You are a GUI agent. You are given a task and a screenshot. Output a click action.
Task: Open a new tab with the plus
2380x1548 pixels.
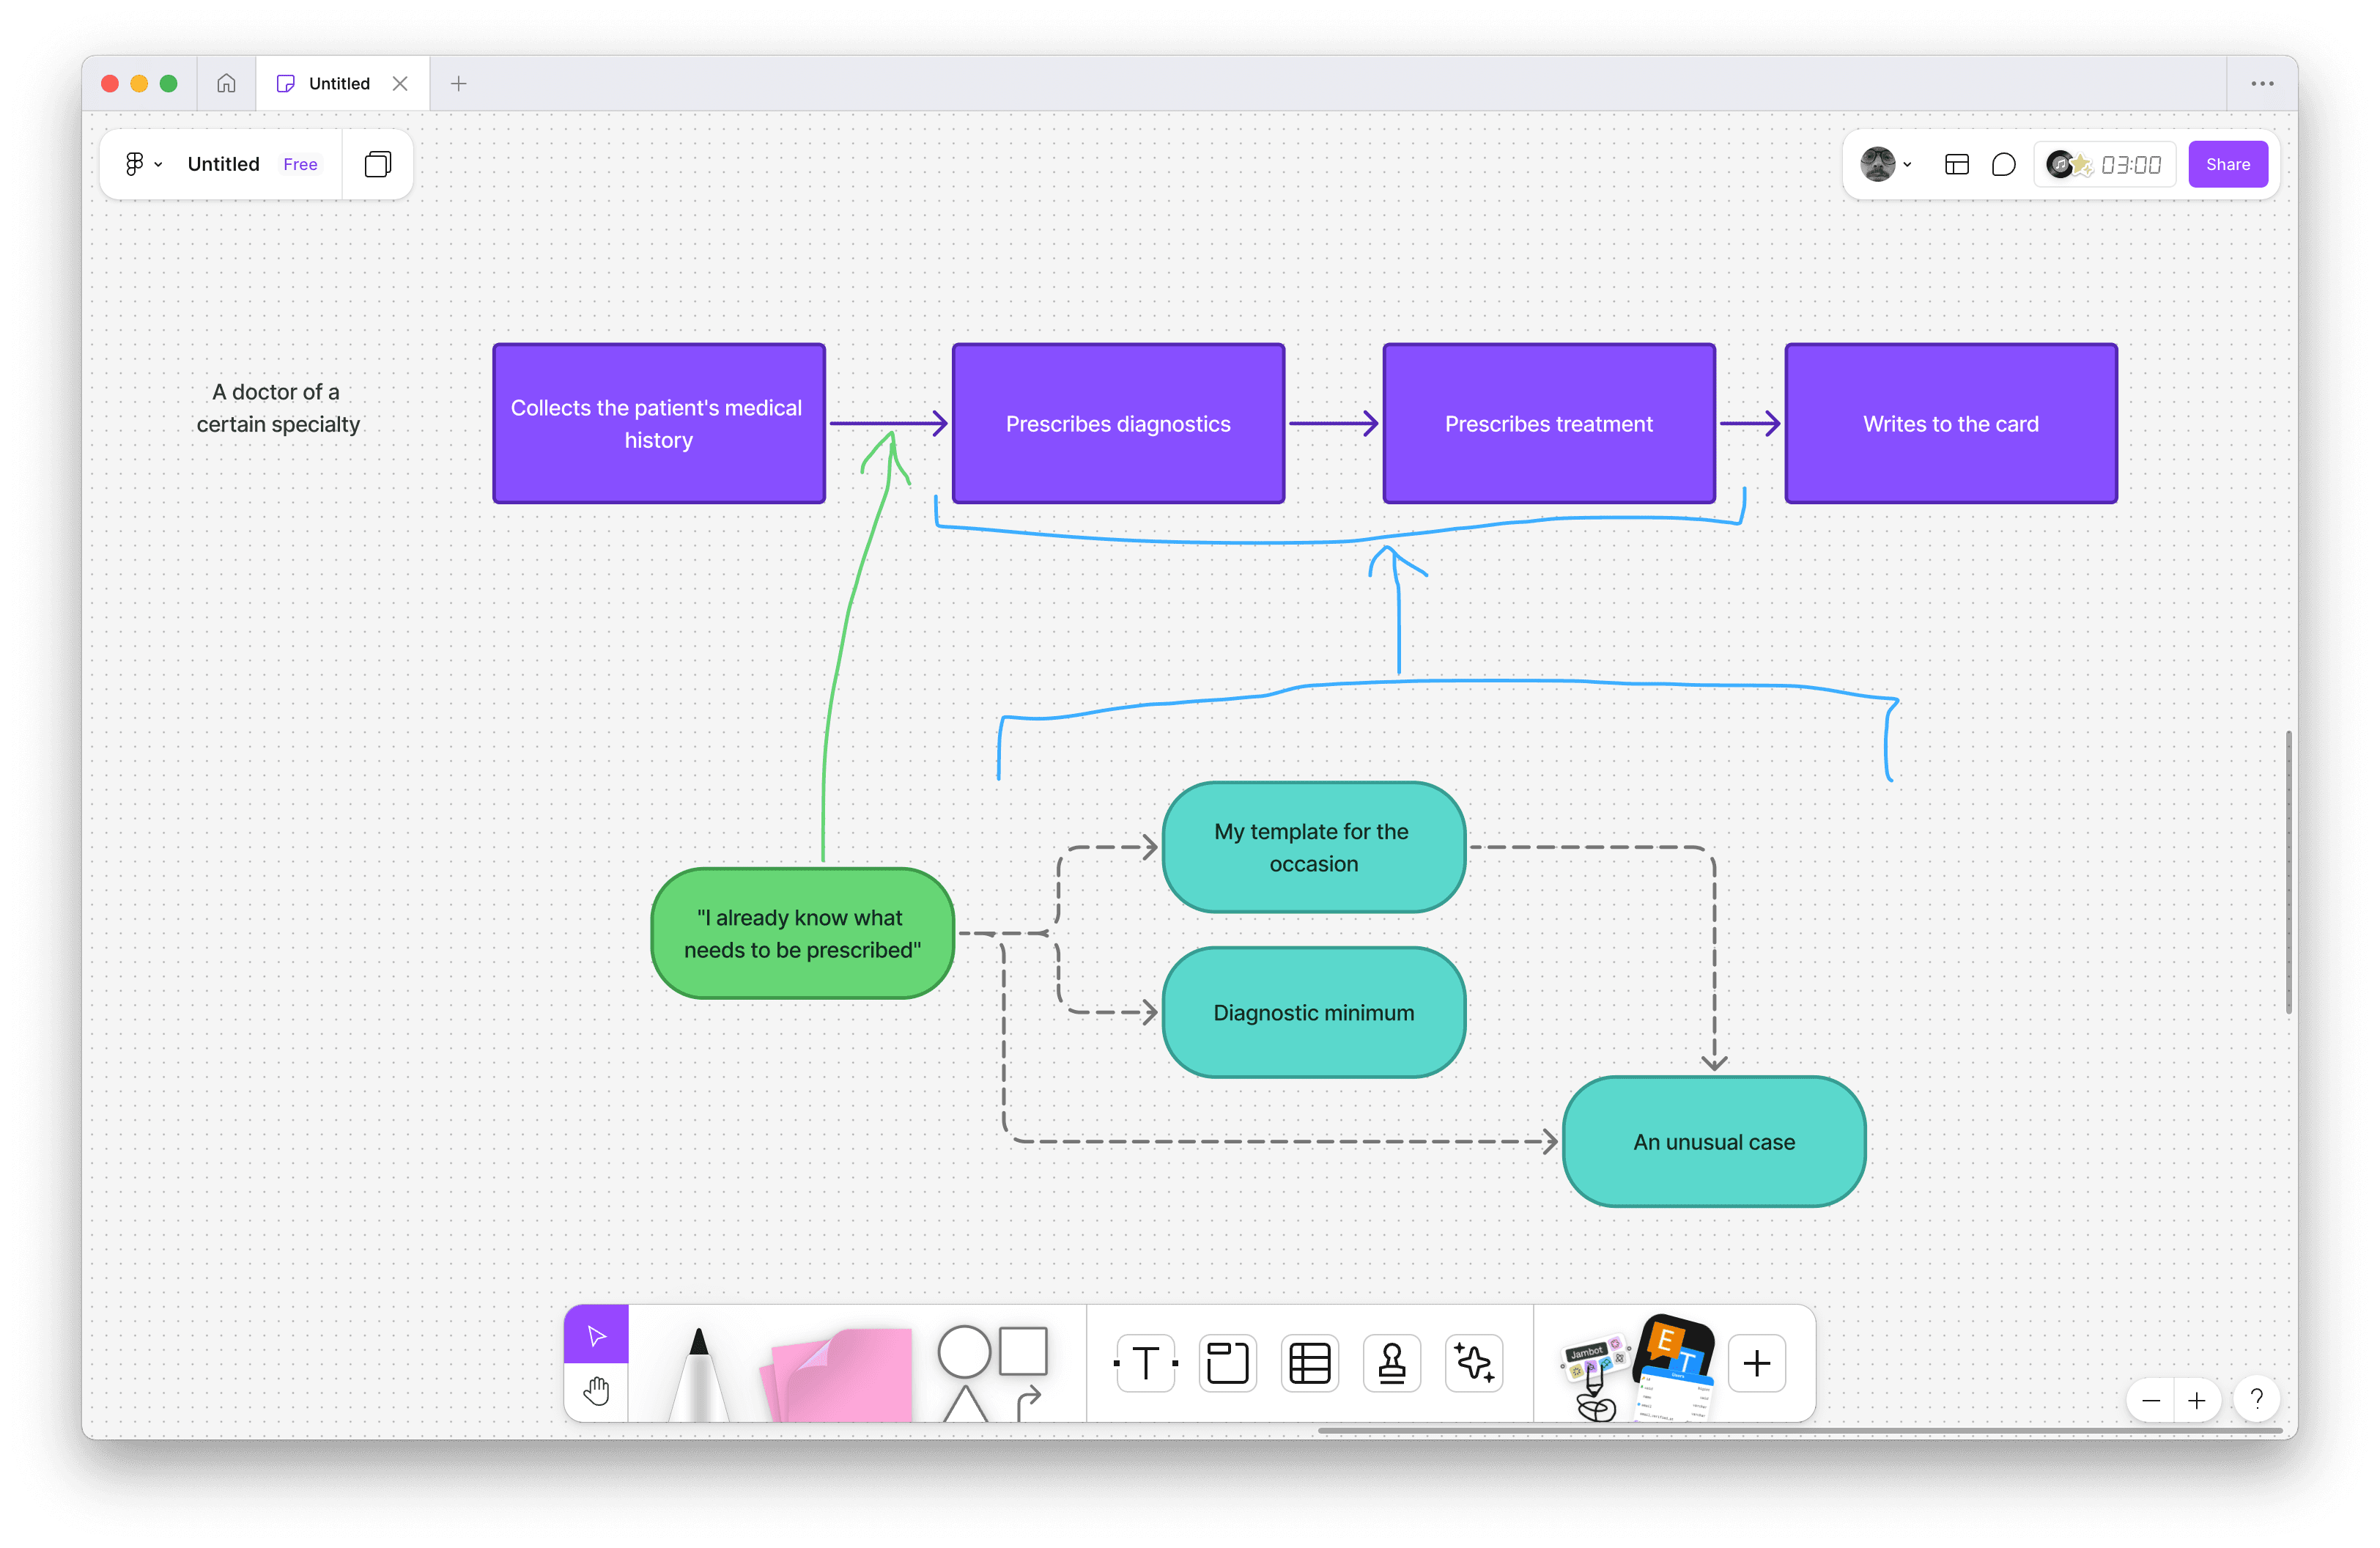point(459,83)
